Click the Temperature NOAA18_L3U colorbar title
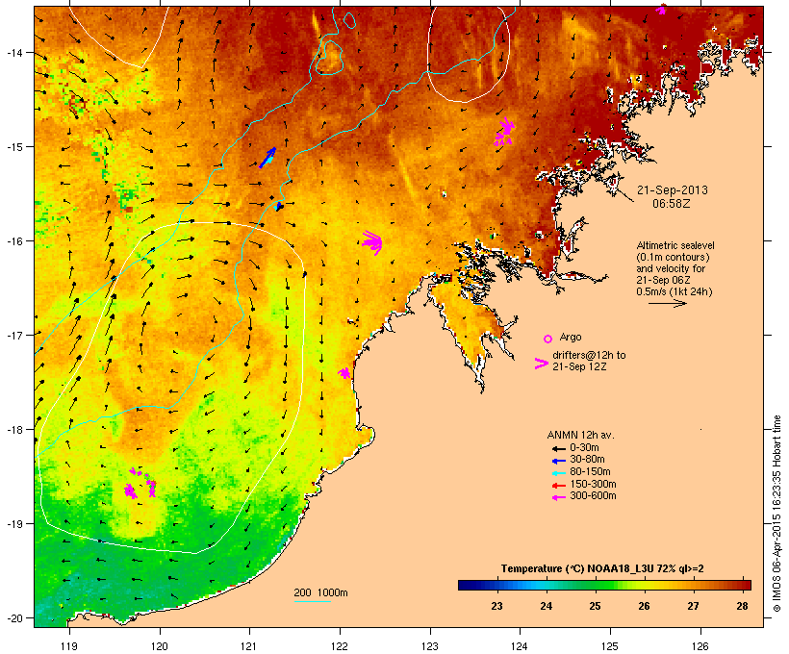This screenshot has width=789, height=654. click(x=602, y=569)
